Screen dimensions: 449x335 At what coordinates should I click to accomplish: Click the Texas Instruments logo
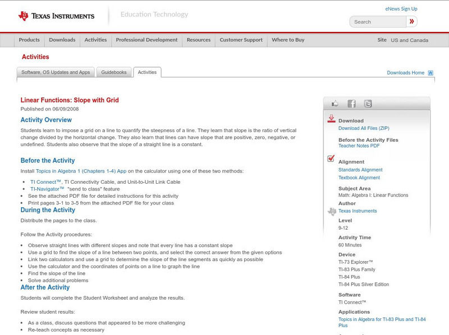click(56, 16)
